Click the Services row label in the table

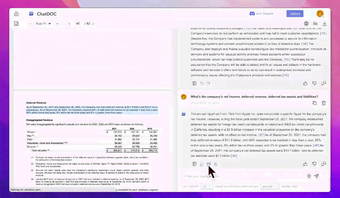coord(33,147)
